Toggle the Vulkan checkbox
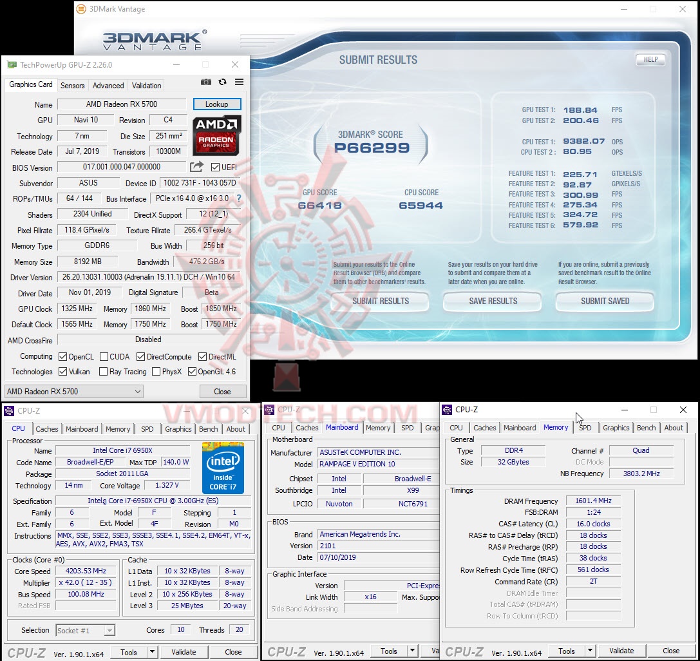This screenshot has height=661, width=700. 63,372
